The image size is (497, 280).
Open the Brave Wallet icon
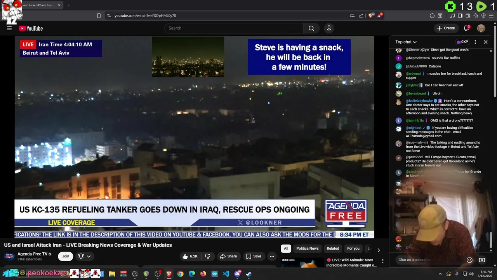pyautogui.click(x=468, y=16)
